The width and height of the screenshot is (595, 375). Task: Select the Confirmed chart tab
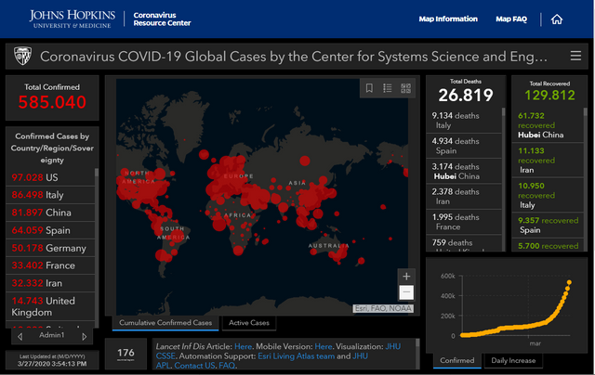click(x=457, y=360)
